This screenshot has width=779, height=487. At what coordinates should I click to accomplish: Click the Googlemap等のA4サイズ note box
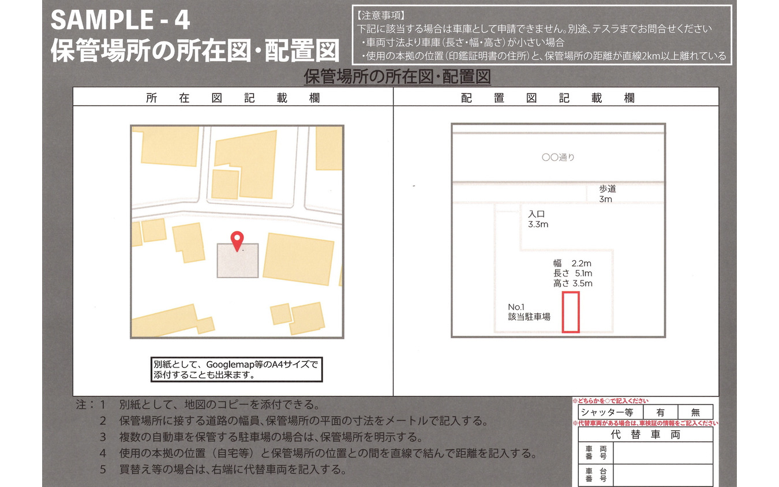click(x=235, y=370)
